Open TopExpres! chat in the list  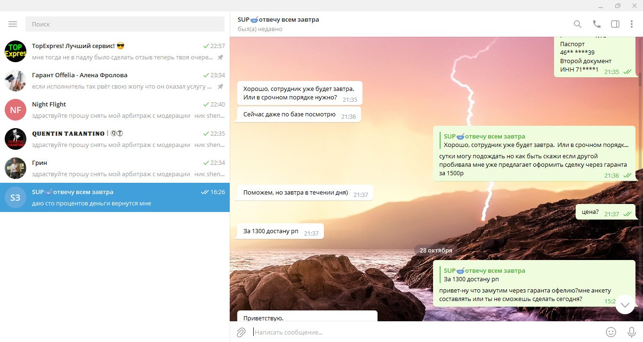(x=115, y=51)
